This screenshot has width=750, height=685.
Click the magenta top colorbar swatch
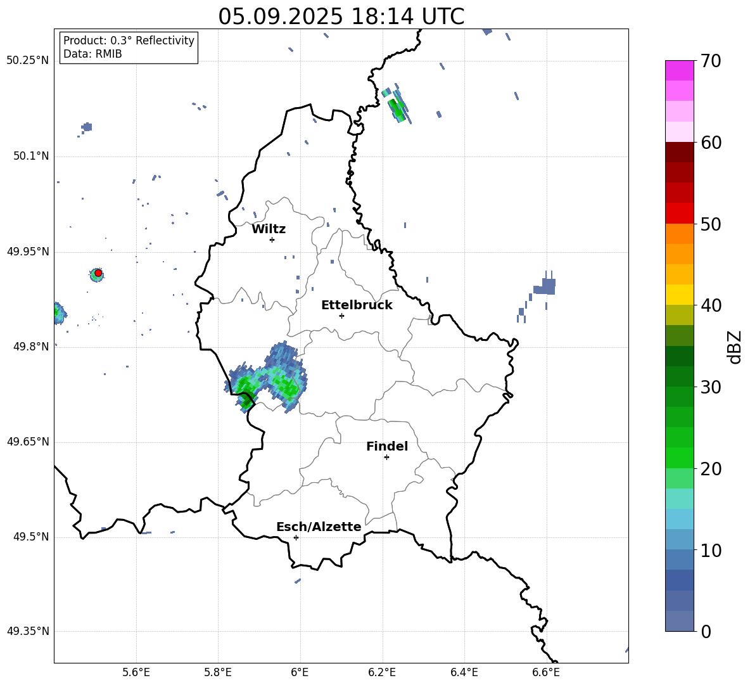(x=679, y=70)
